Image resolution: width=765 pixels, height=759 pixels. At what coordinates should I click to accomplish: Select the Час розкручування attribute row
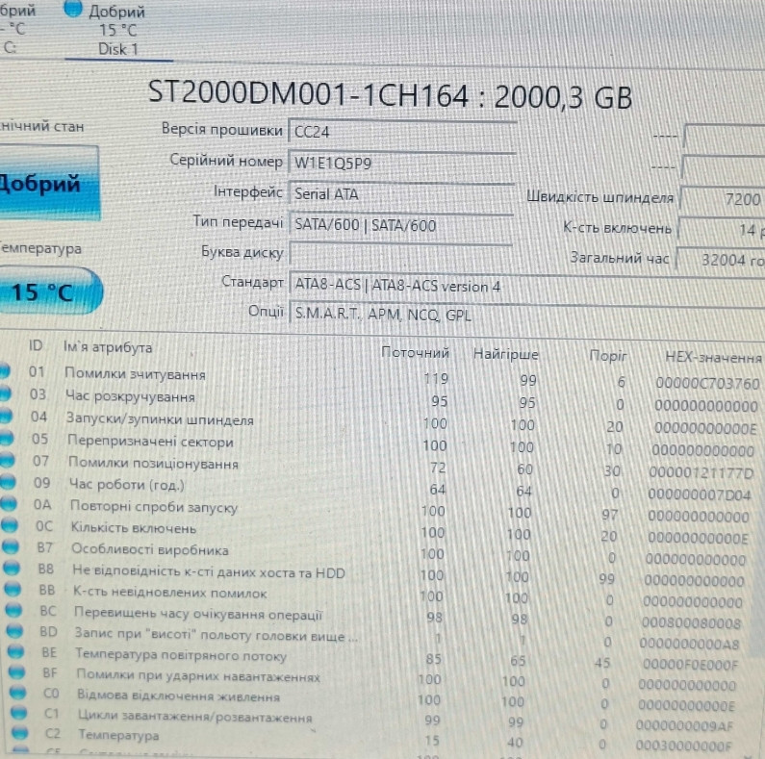point(380,399)
